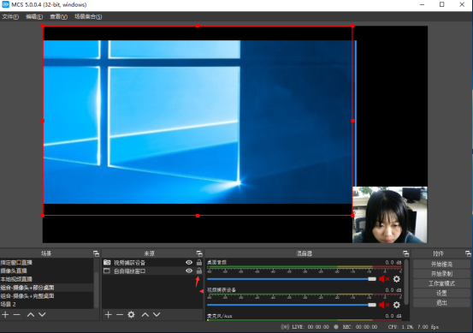Toggle lock on 视频捕获设备 source
The width and height of the screenshot is (473, 333).
pos(199,262)
